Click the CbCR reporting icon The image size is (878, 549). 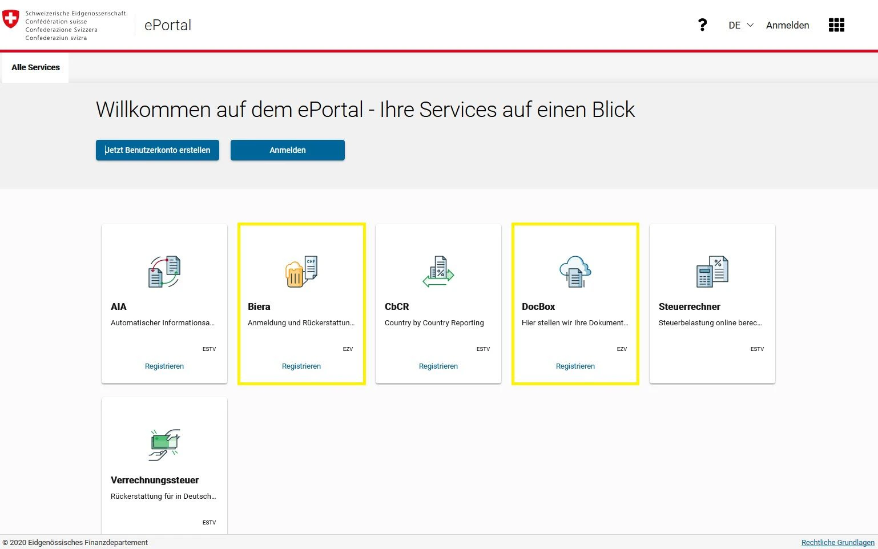438,272
